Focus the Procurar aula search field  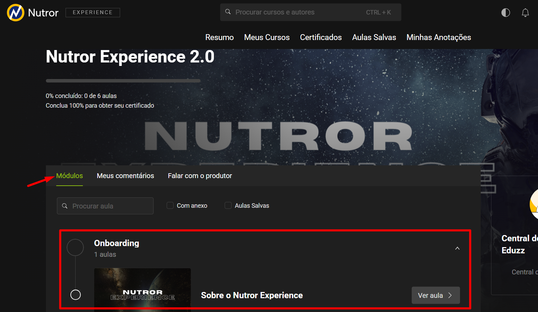(x=105, y=206)
